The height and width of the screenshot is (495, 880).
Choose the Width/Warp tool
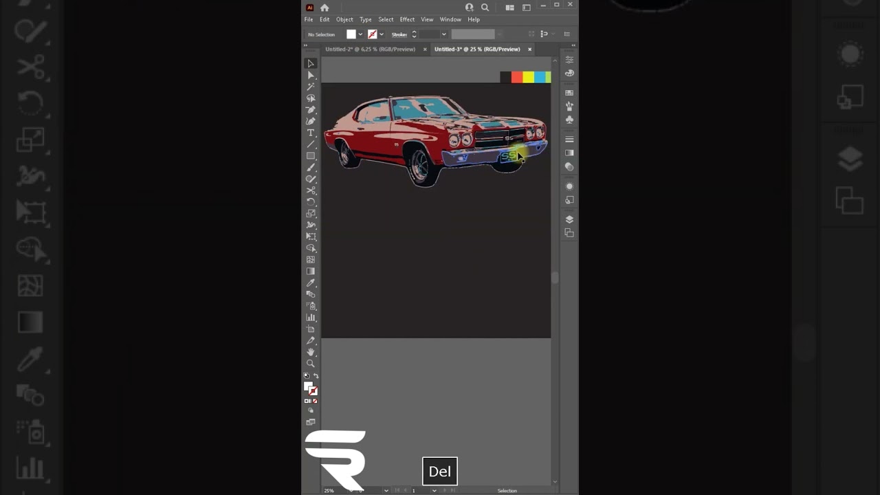click(311, 225)
